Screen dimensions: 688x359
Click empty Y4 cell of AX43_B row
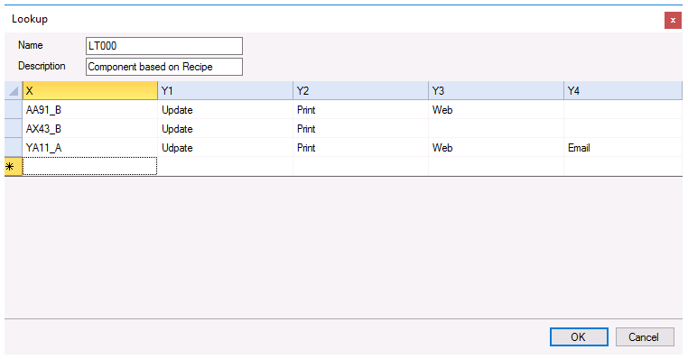click(623, 128)
